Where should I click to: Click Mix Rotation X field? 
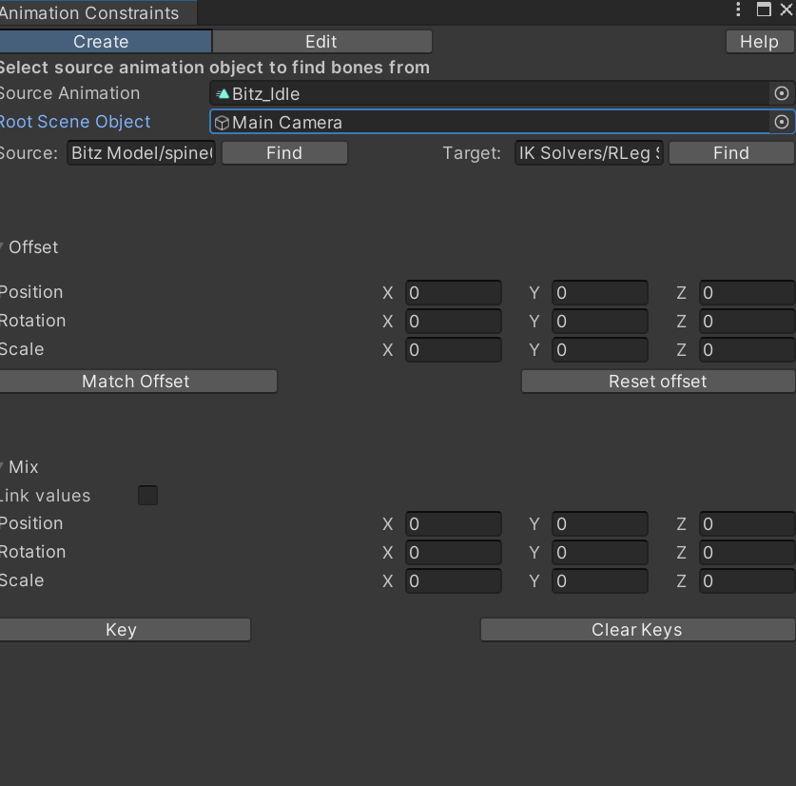point(454,552)
